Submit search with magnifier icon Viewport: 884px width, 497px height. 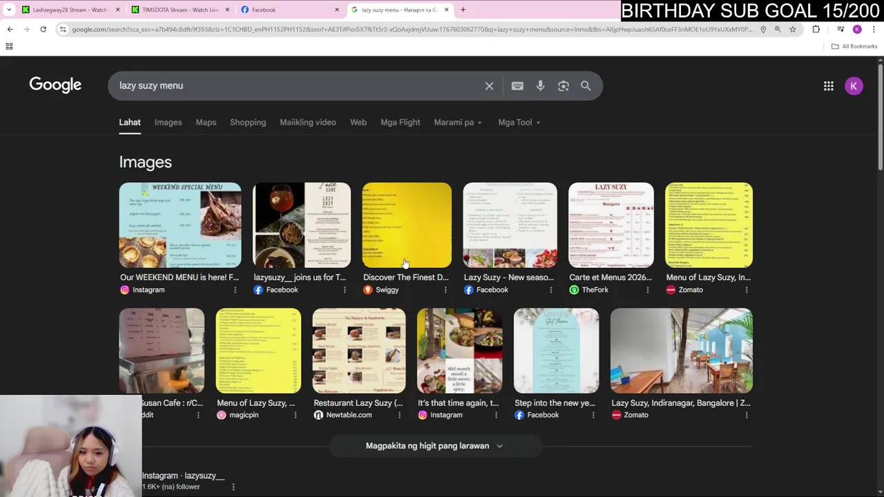(x=586, y=86)
